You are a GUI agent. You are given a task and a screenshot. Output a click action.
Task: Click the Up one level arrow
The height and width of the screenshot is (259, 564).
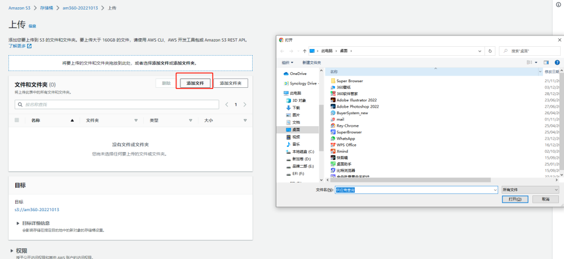305,51
